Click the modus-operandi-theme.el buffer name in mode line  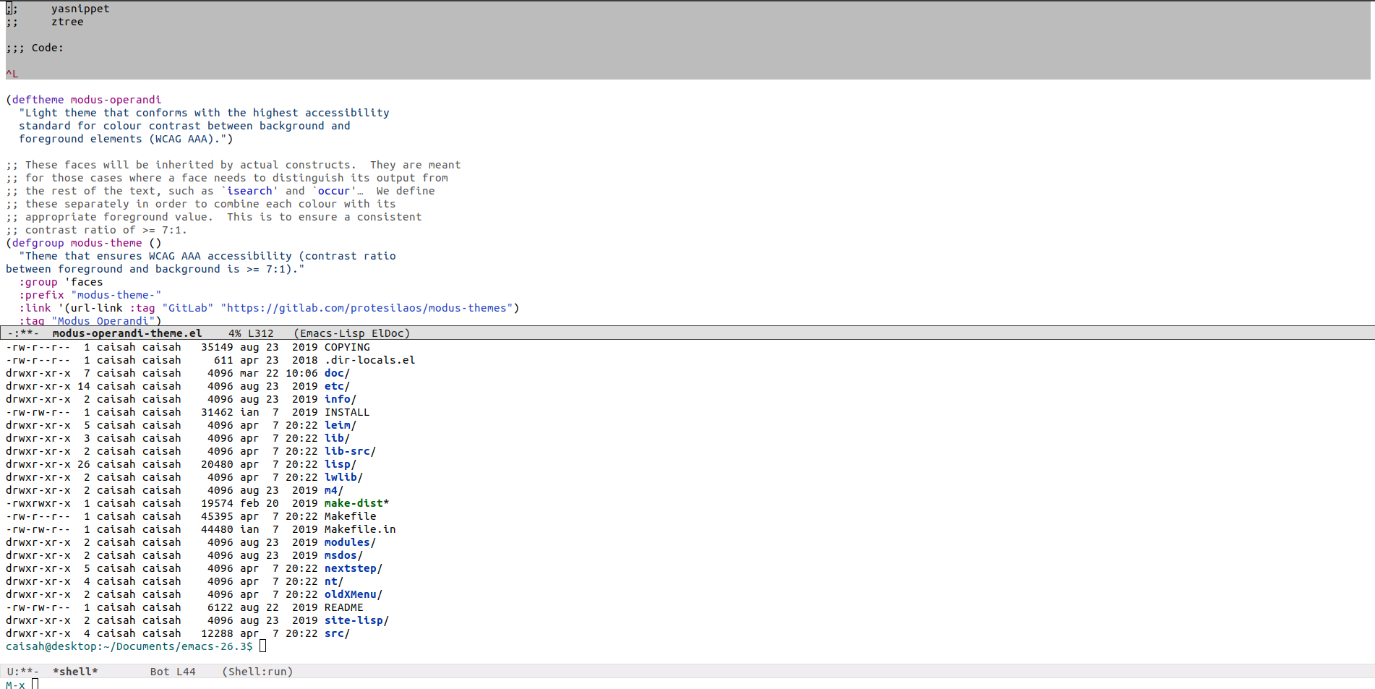(x=127, y=333)
